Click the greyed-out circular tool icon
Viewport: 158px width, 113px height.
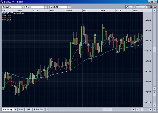(133, 7)
